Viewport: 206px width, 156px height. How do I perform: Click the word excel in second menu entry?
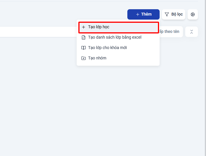tap(137, 37)
